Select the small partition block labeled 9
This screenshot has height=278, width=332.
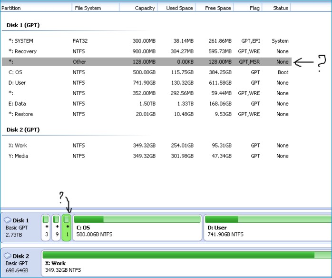pyautogui.click(x=56, y=228)
